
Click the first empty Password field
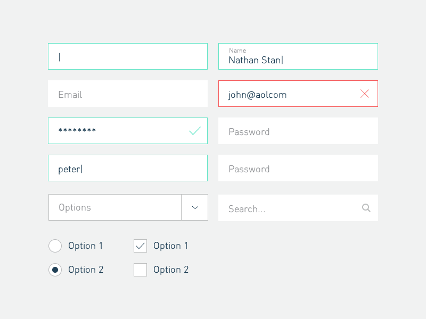298,131
